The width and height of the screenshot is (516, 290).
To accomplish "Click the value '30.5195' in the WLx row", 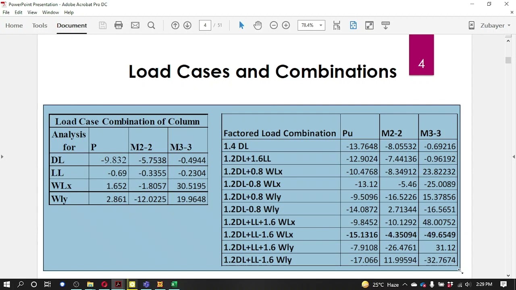I will (191, 186).
